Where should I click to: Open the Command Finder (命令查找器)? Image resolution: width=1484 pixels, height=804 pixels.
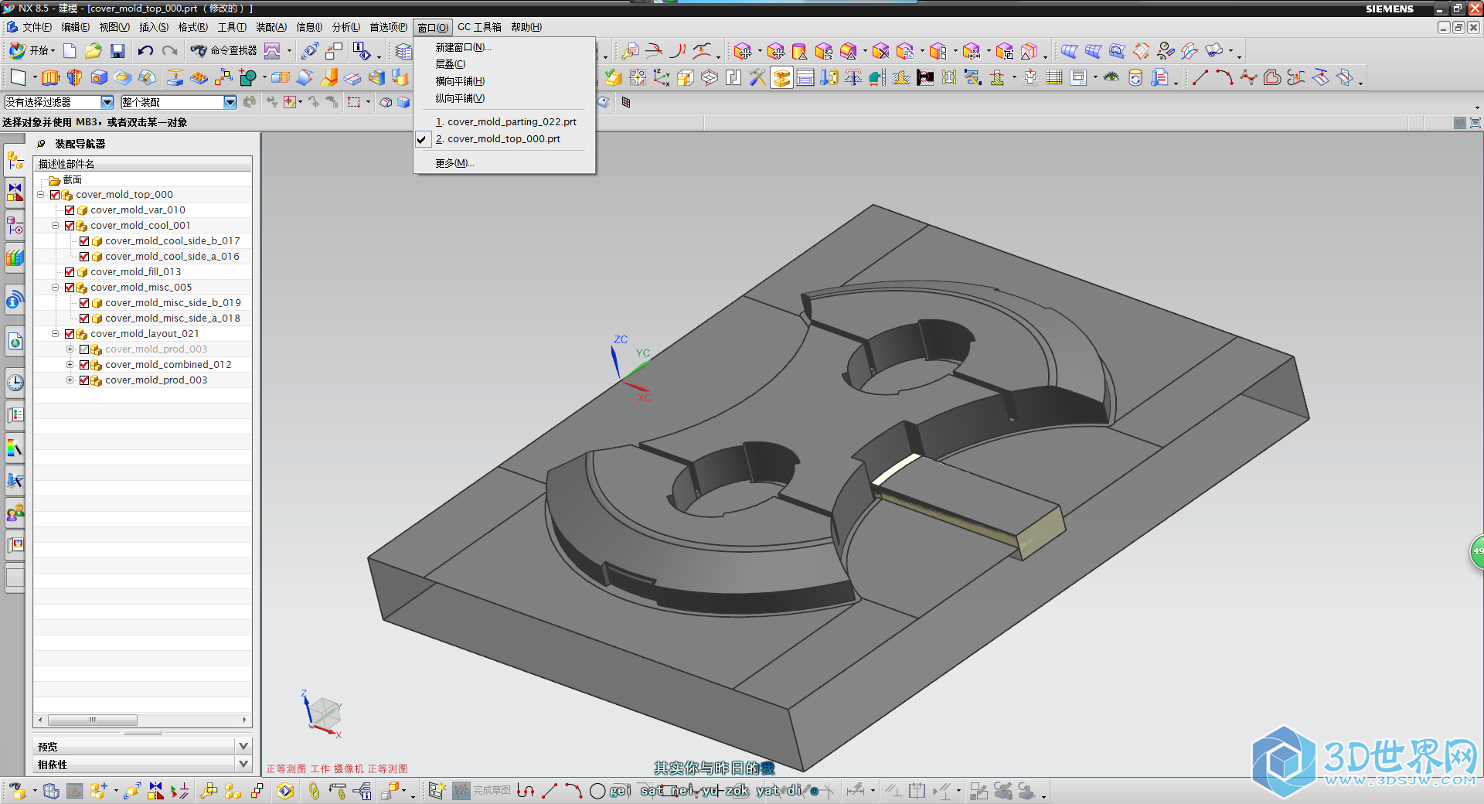click(224, 51)
